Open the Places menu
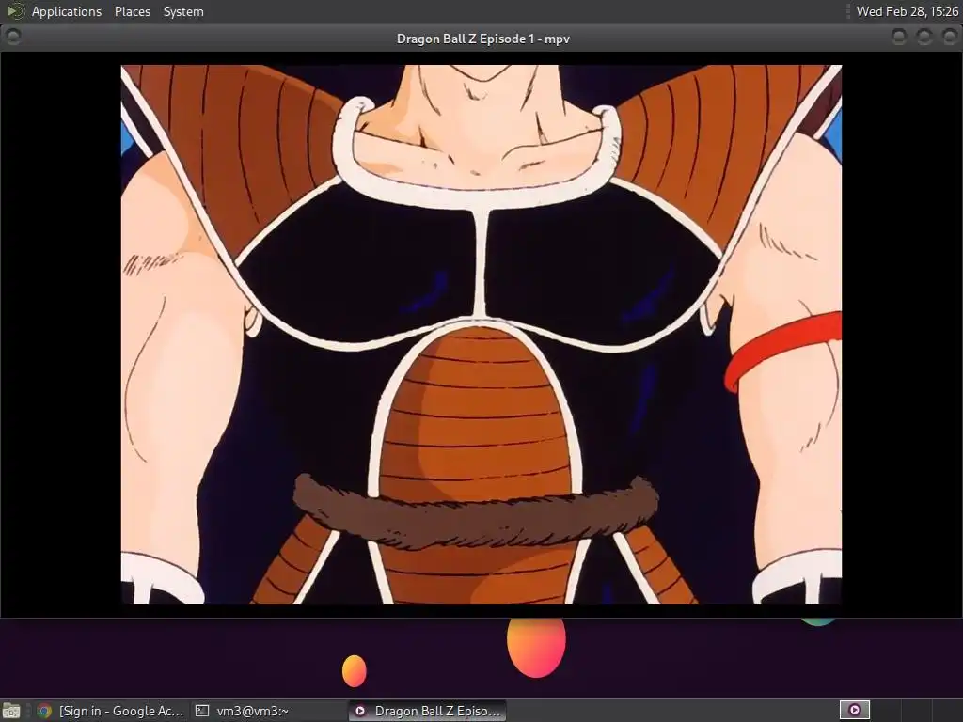Viewport: 963px width, 722px height. 132,11
